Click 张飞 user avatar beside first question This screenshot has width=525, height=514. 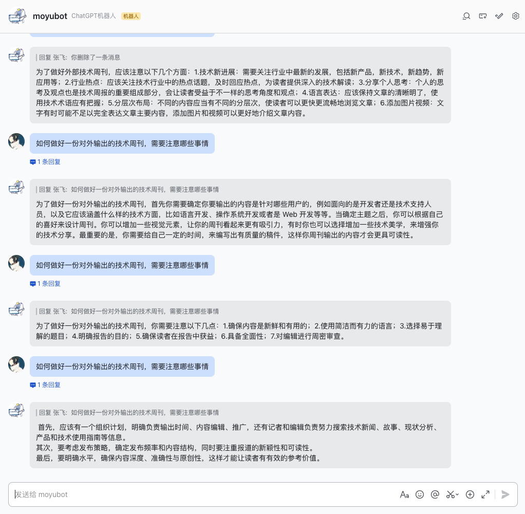[16, 141]
